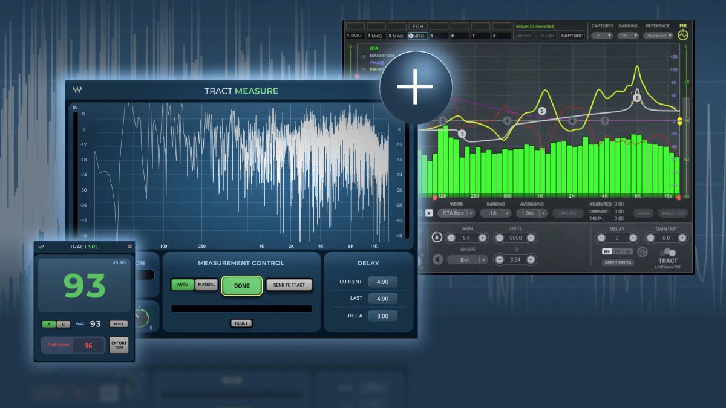Switch to MANUAL measurement mode
726x408 pixels.
[x=206, y=285]
